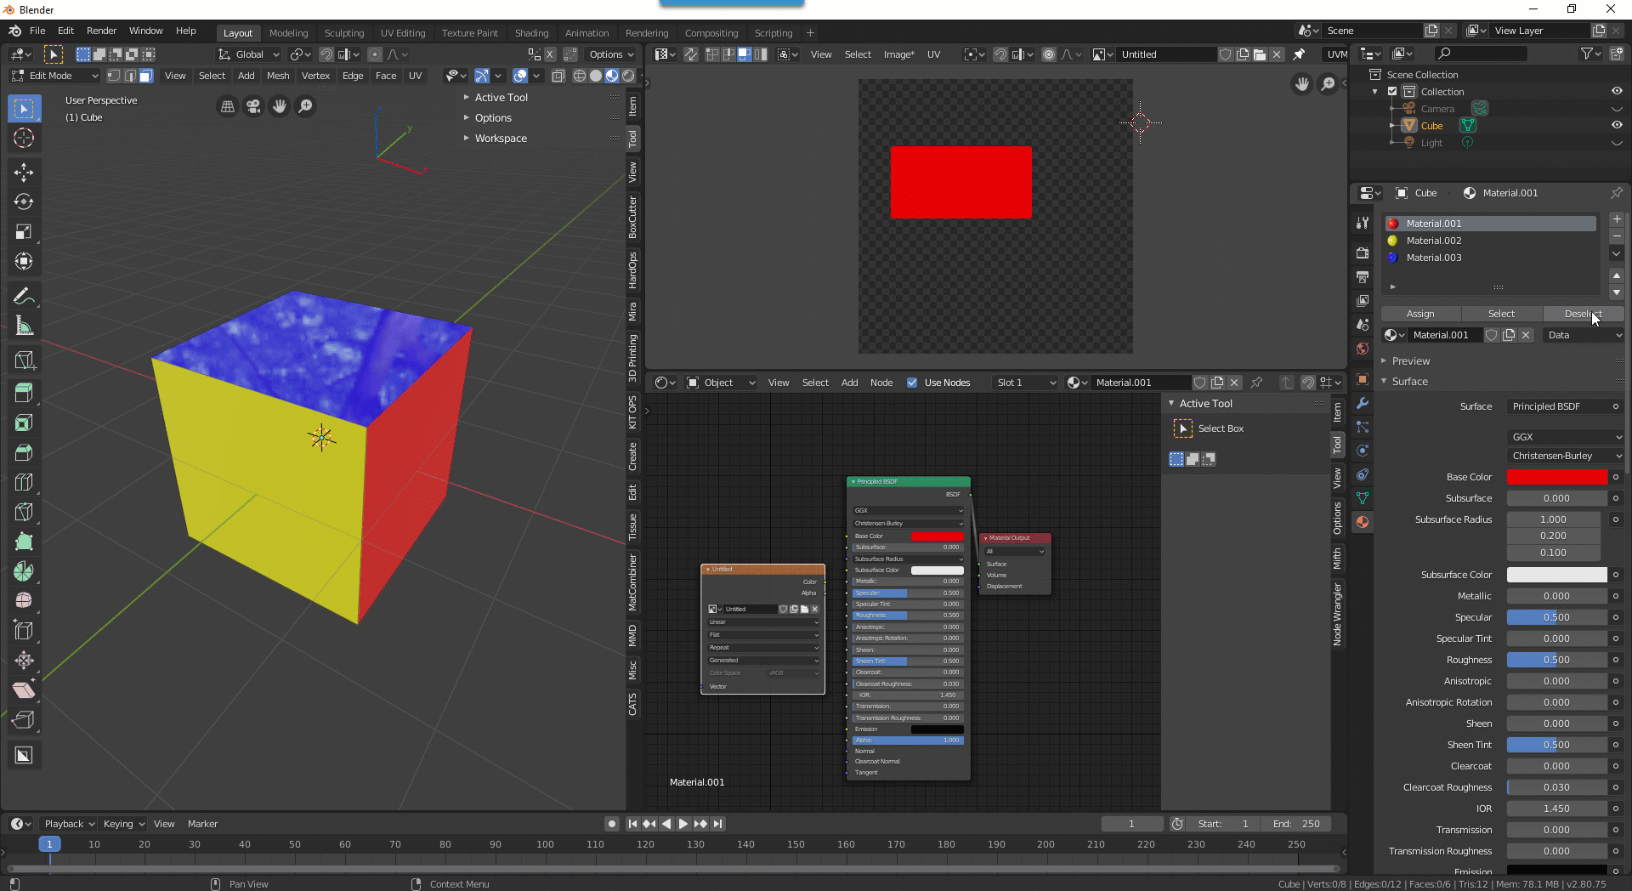
Task: Activate the Rotate tool
Action: click(x=24, y=201)
